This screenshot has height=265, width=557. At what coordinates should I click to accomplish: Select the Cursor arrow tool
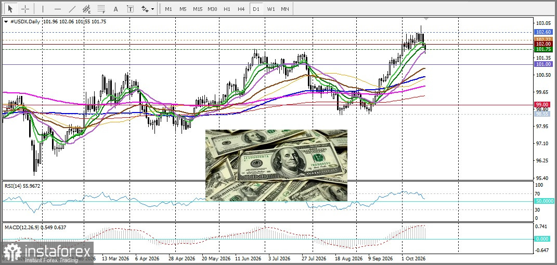coord(10,9)
